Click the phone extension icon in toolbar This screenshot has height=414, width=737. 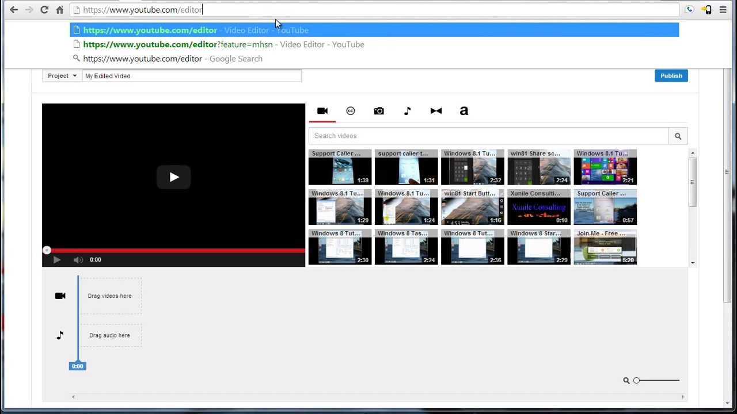689,10
